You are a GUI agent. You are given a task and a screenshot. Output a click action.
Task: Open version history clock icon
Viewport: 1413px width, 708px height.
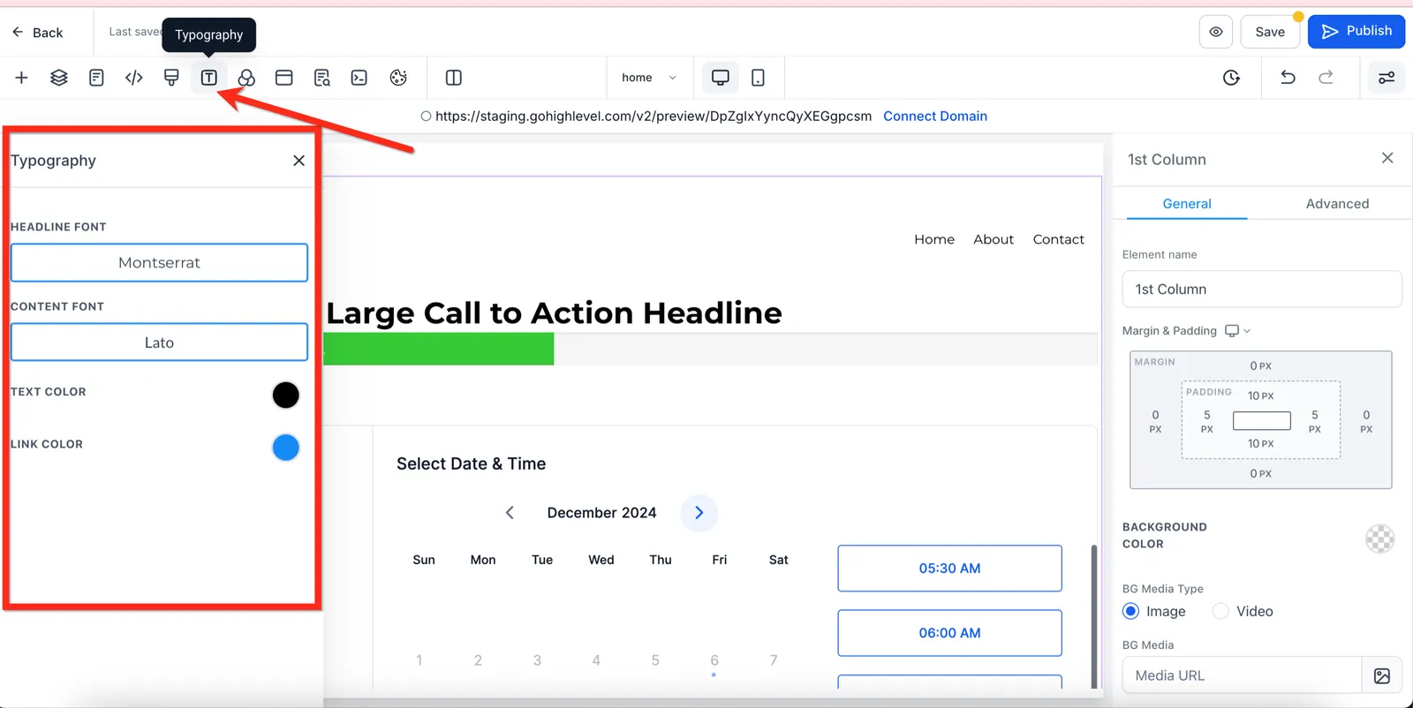click(1231, 78)
